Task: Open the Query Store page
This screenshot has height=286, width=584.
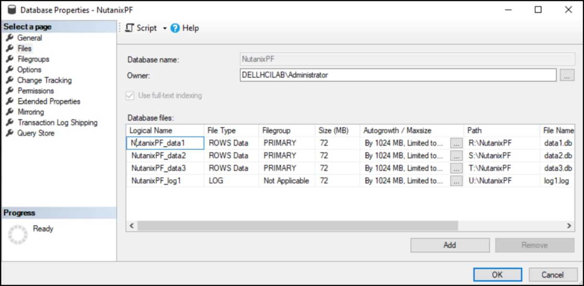Action: (x=36, y=133)
